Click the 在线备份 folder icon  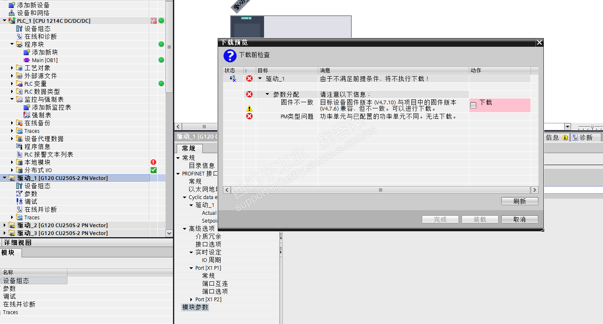[19, 123]
